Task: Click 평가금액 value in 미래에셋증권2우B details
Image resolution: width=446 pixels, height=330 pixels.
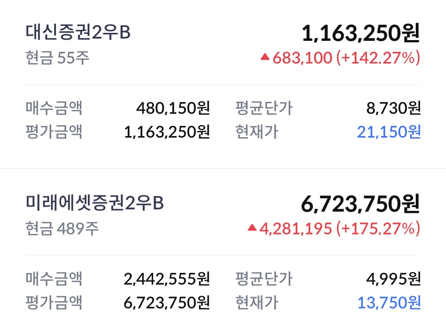Action: (x=166, y=302)
